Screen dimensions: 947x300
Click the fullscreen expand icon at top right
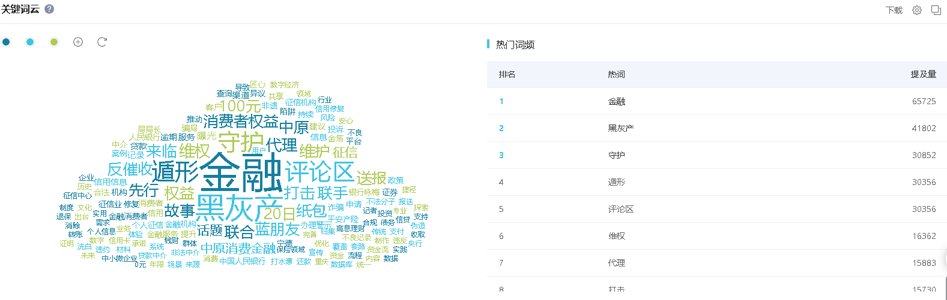[x=936, y=10]
